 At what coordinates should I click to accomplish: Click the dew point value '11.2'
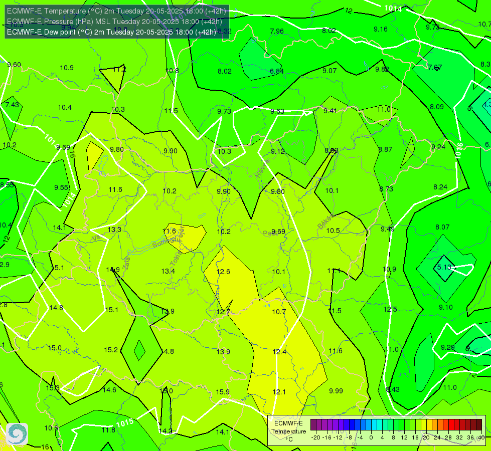coord(119,69)
